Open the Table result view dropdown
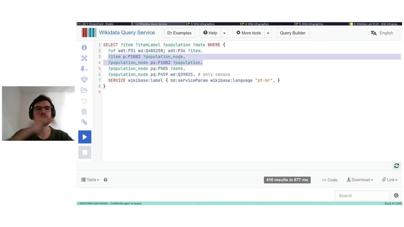The image size is (404, 227). (90, 180)
